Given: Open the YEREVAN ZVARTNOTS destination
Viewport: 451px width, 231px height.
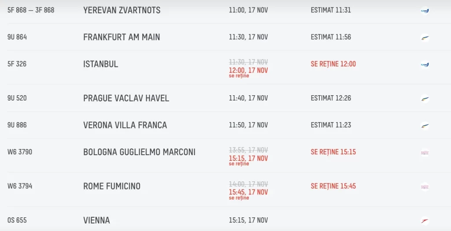Looking at the screenshot, I should coord(122,10).
